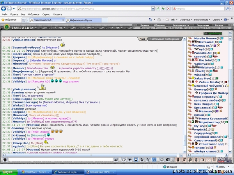Click the Выход game menu button
The height and width of the screenshot is (175, 234).
tap(219, 25)
